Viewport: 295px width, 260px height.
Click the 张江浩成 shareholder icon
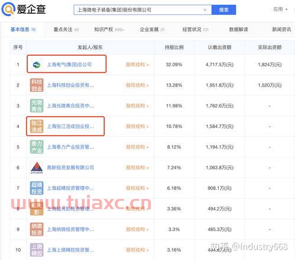coord(37,126)
